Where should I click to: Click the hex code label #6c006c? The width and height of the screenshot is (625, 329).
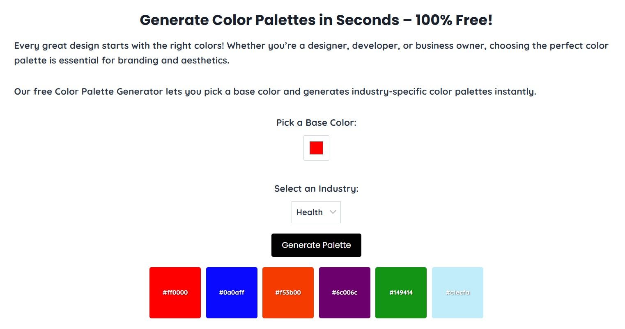click(x=345, y=293)
